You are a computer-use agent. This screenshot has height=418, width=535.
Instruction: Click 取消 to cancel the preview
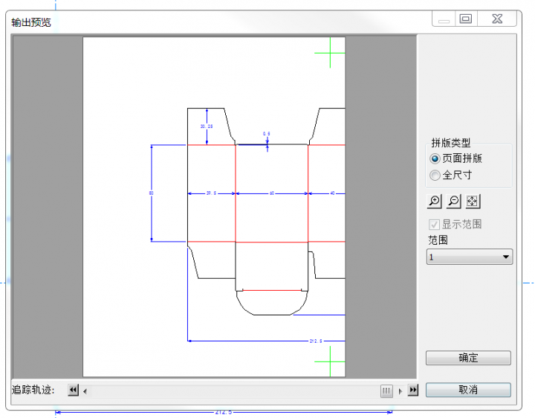tap(468, 390)
